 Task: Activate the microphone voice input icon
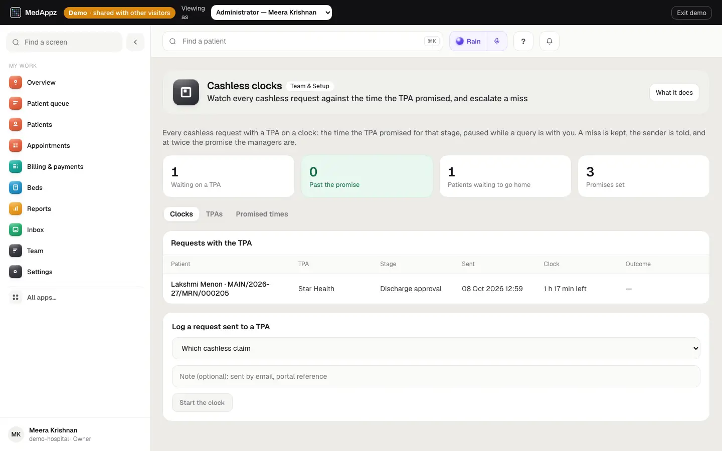[497, 41]
